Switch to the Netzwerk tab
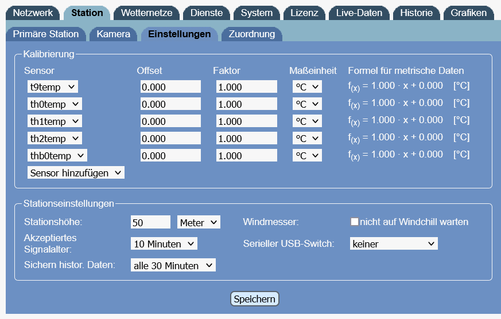This screenshot has width=501, height=319. (33, 13)
